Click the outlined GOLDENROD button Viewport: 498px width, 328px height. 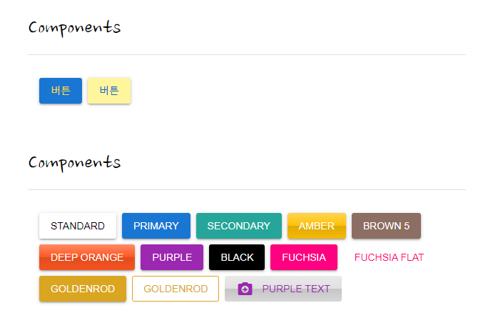pyautogui.click(x=176, y=289)
